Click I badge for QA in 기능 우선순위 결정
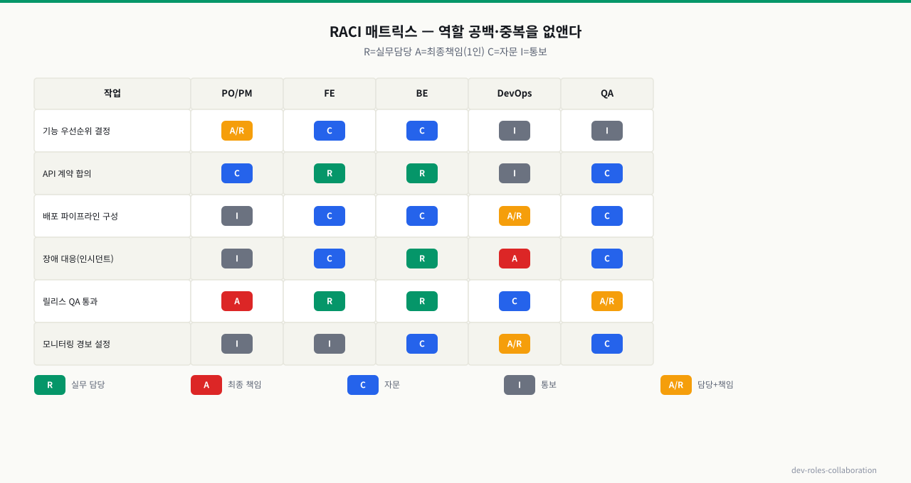This screenshot has width=911, height=483. tap(607, 131)
